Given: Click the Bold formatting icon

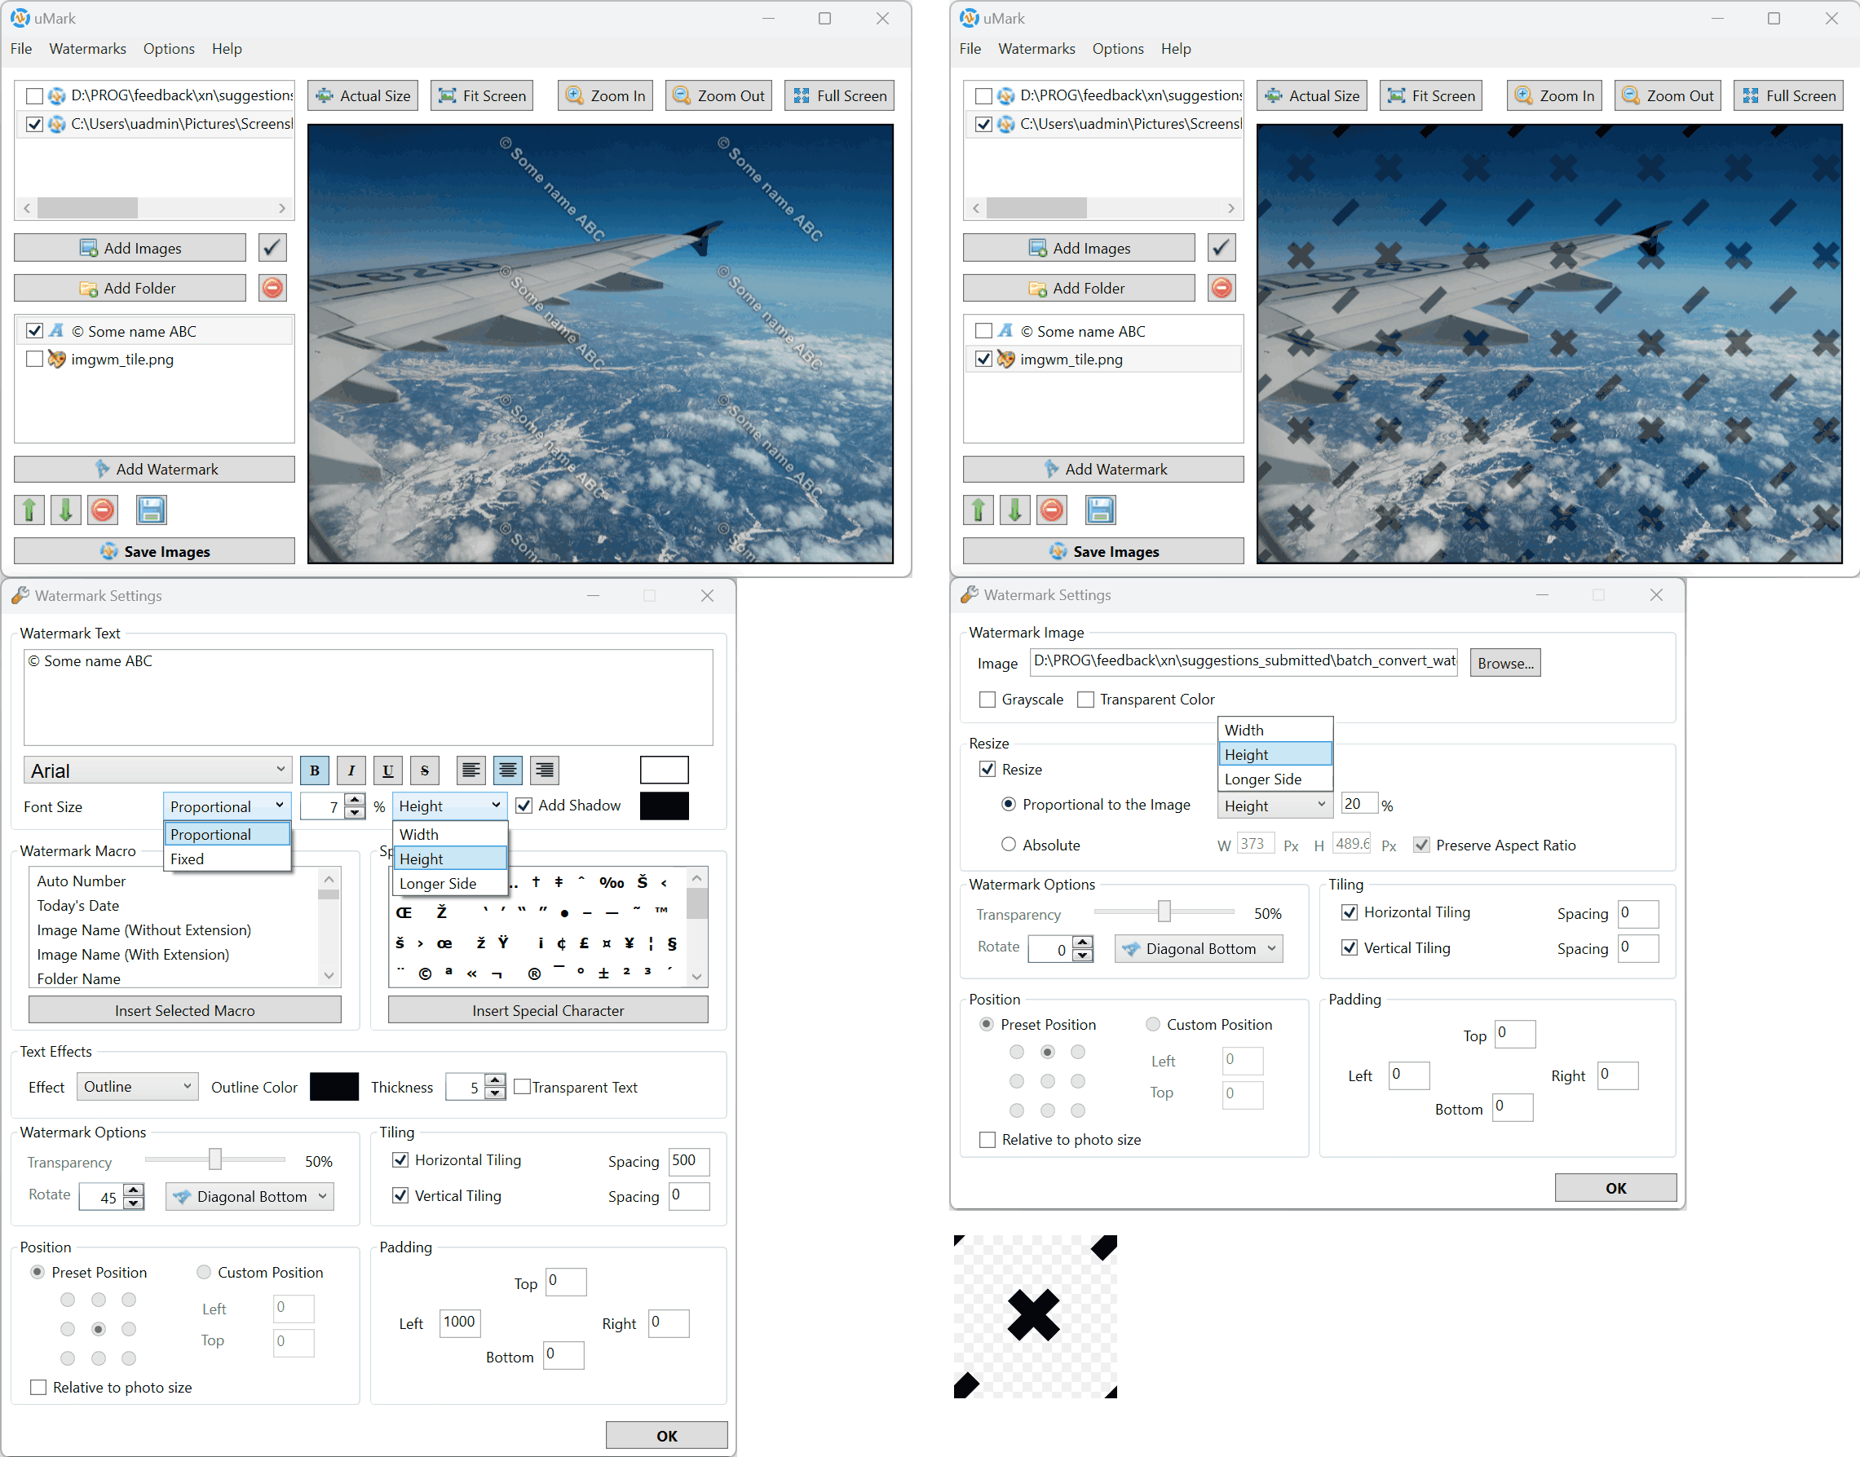Looking at the screenshot, I should [x=314, y=770].
